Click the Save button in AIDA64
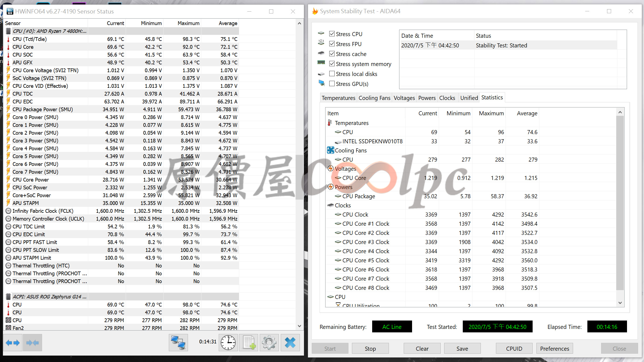644x362 pixels. point(462,349)
